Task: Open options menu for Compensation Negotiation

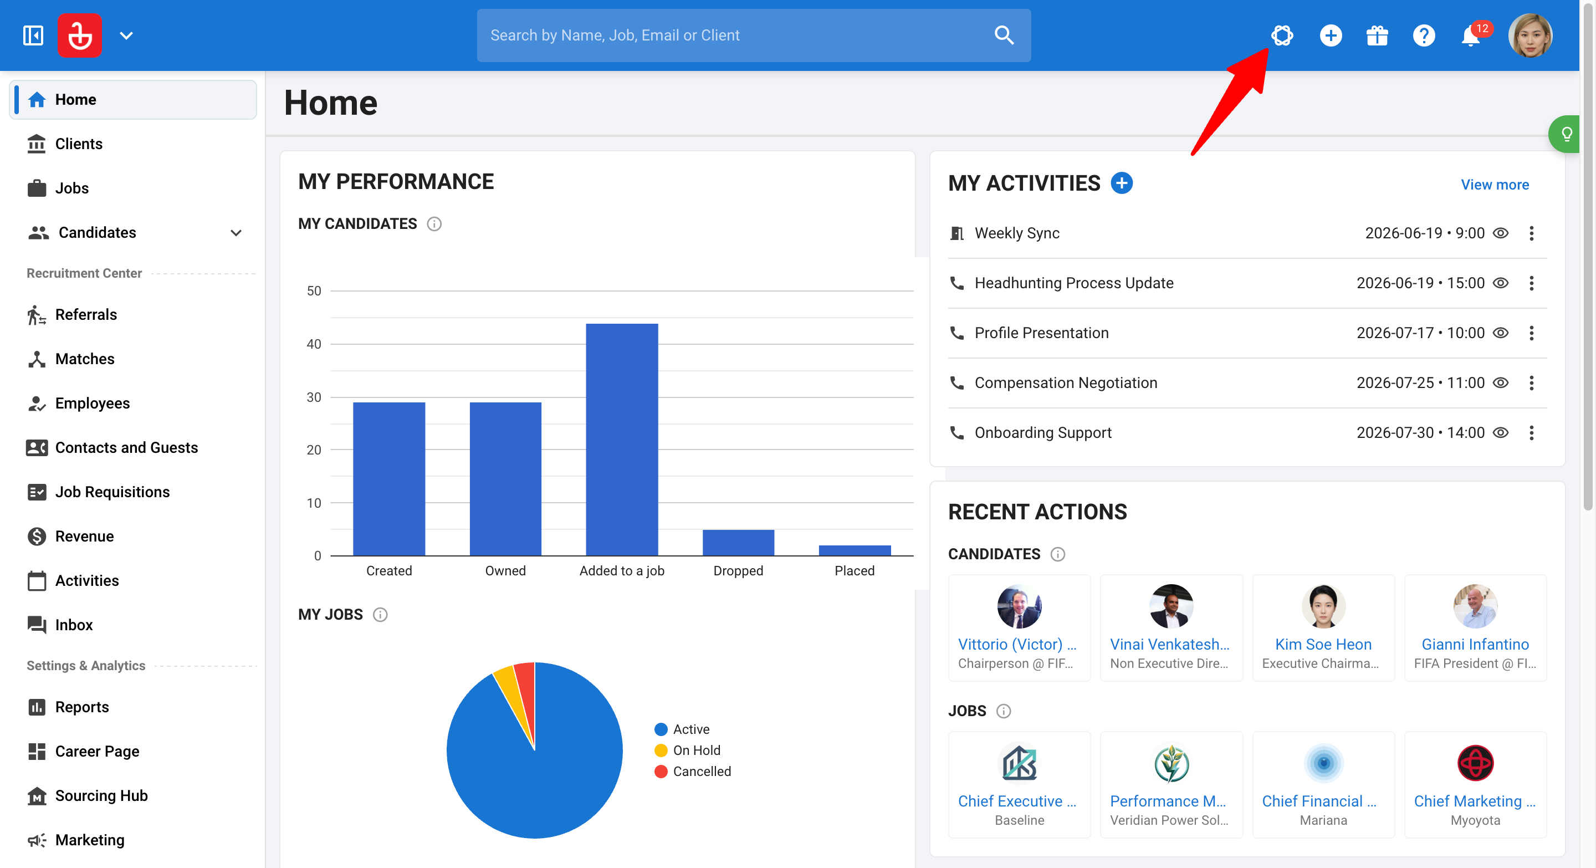Action: tap(1531, 383)
